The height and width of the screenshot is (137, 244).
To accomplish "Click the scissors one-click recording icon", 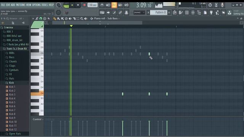I will click(x=216, y=5).
